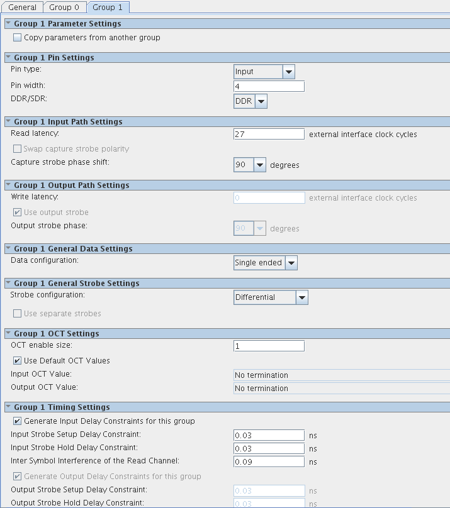Switch to the General tab
The height and width of the screenshot is (508, 450).
tap(22, 7)
